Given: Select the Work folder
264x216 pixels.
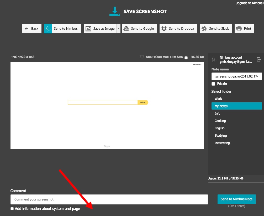Looking at the screenshot, I should point(236,99).
